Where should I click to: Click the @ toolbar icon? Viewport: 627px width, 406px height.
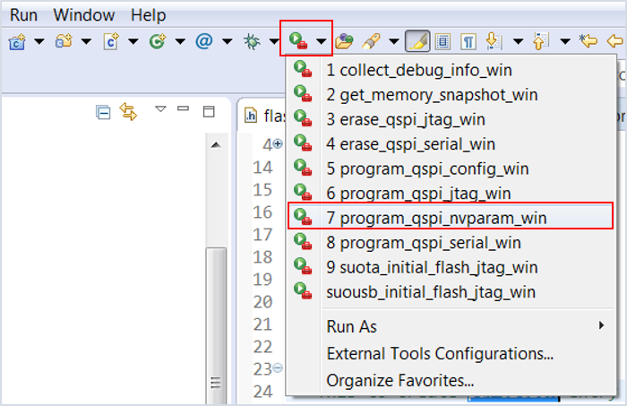tap(203, 41)
